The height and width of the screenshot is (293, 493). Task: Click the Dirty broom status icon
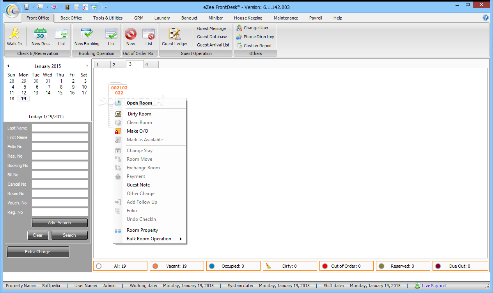pyautogui.click(x=268, y=266)
